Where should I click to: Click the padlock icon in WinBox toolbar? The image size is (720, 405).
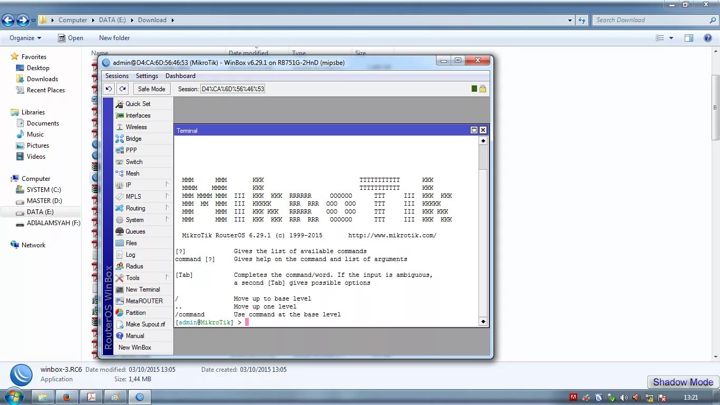click(x=482, y=89)
